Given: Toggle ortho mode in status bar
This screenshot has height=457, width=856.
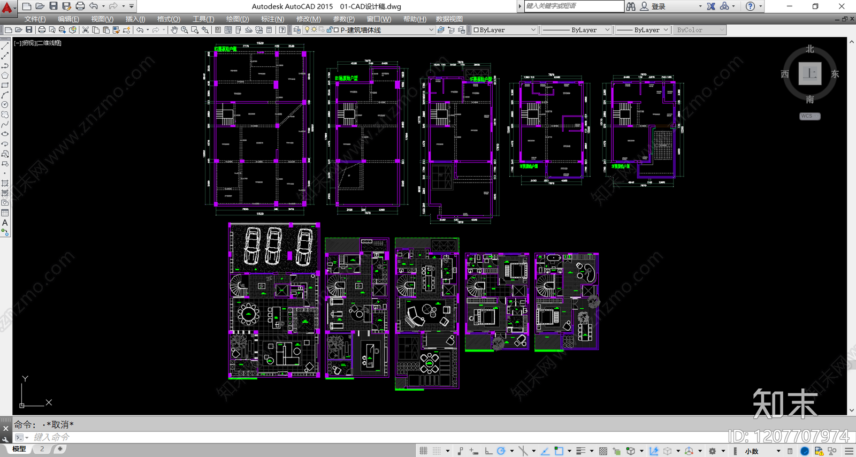Looking at the screenshot, I should [488, 451].
